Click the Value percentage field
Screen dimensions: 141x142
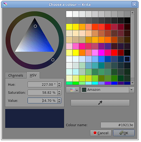(x=43, y=100)
